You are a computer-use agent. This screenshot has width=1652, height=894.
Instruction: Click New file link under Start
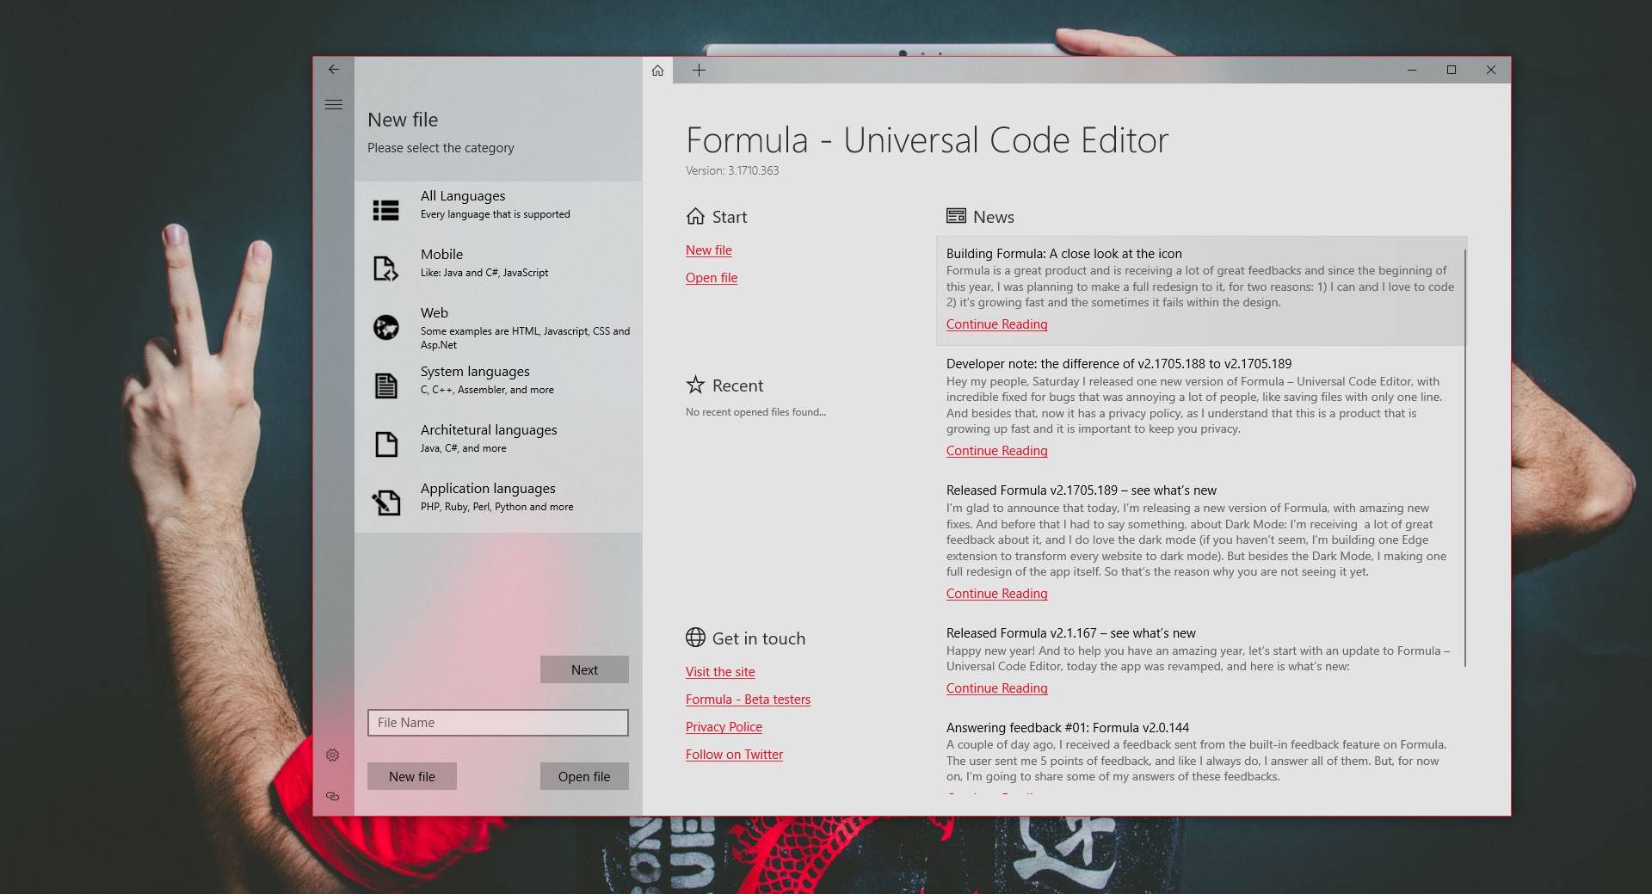click(x=708, y=250)
